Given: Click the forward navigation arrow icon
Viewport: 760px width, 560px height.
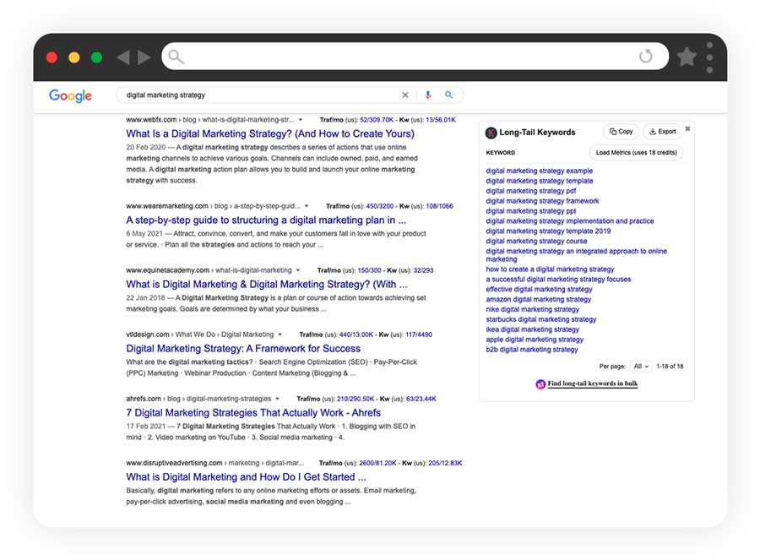Looking at the screenshot, I should (x=142, y=56).
